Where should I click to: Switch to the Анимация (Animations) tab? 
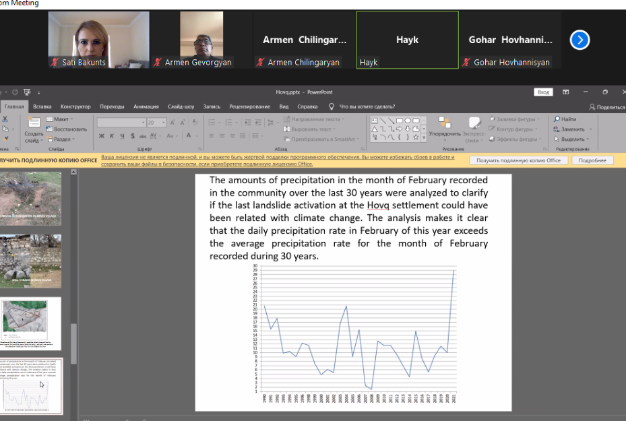click(146, 106)
